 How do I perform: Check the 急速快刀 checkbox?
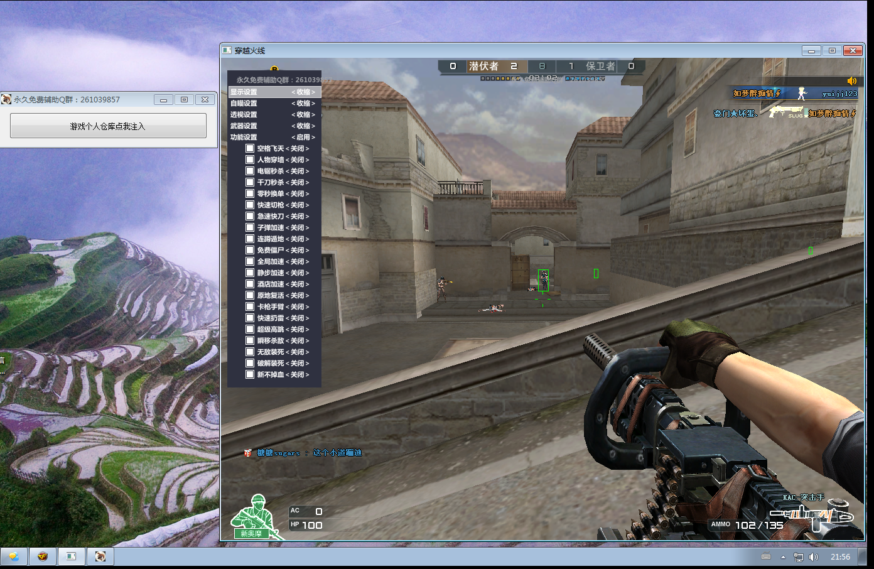250,216
